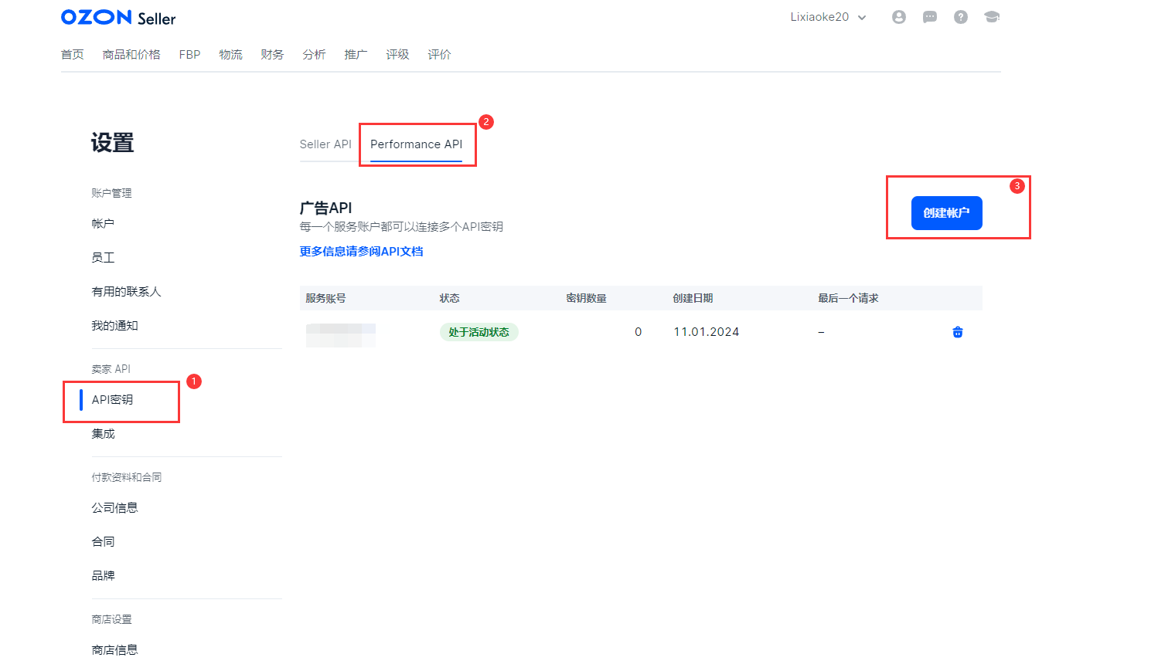The width and height of the screenshot is (1158, 671).
Task: Open the 财务 menu
Action: pyautogui.click(x=272, y=55)
